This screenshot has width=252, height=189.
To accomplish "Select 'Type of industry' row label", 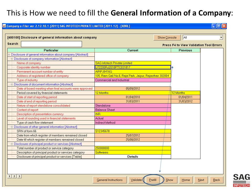I will 27,80.
